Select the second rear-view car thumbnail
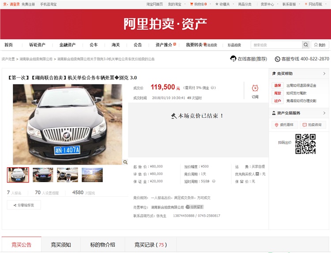Screen dimensions: 331x253 coord(43,175)
